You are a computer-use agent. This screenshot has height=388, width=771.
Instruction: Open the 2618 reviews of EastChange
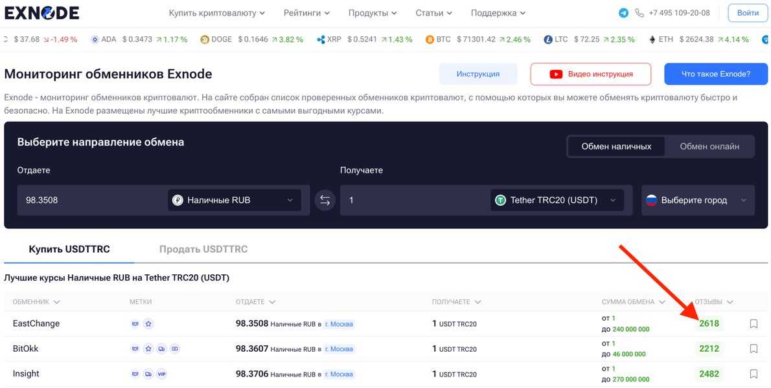pos(709,324)
